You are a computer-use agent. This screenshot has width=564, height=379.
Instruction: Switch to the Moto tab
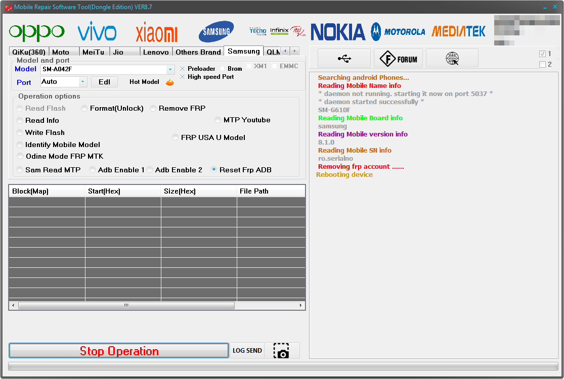[64, 52]
